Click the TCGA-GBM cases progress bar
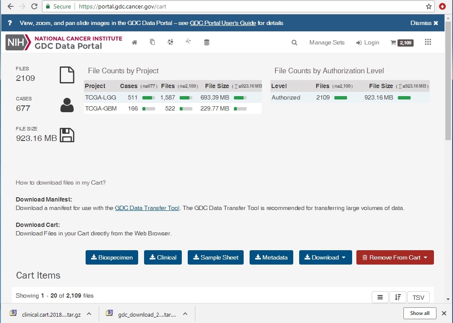 (x=148, y=109)
